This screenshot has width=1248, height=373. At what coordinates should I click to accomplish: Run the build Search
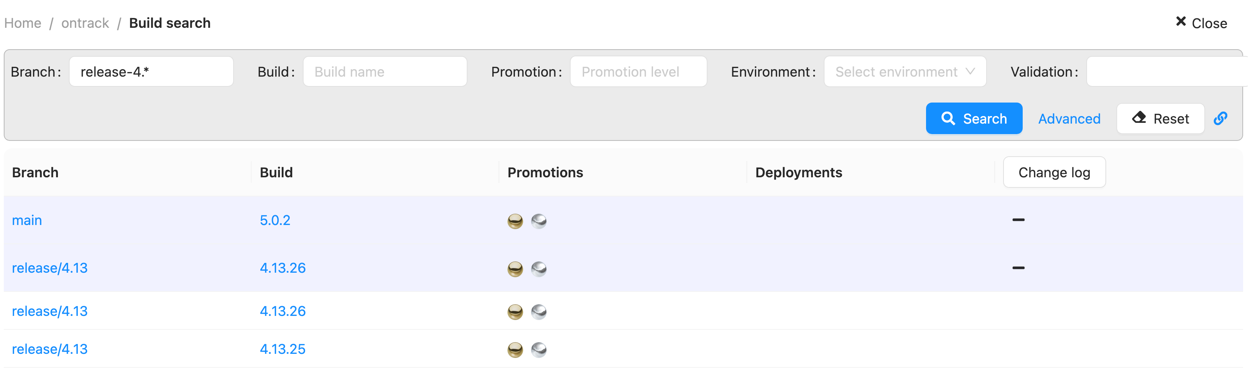(974, 119)
